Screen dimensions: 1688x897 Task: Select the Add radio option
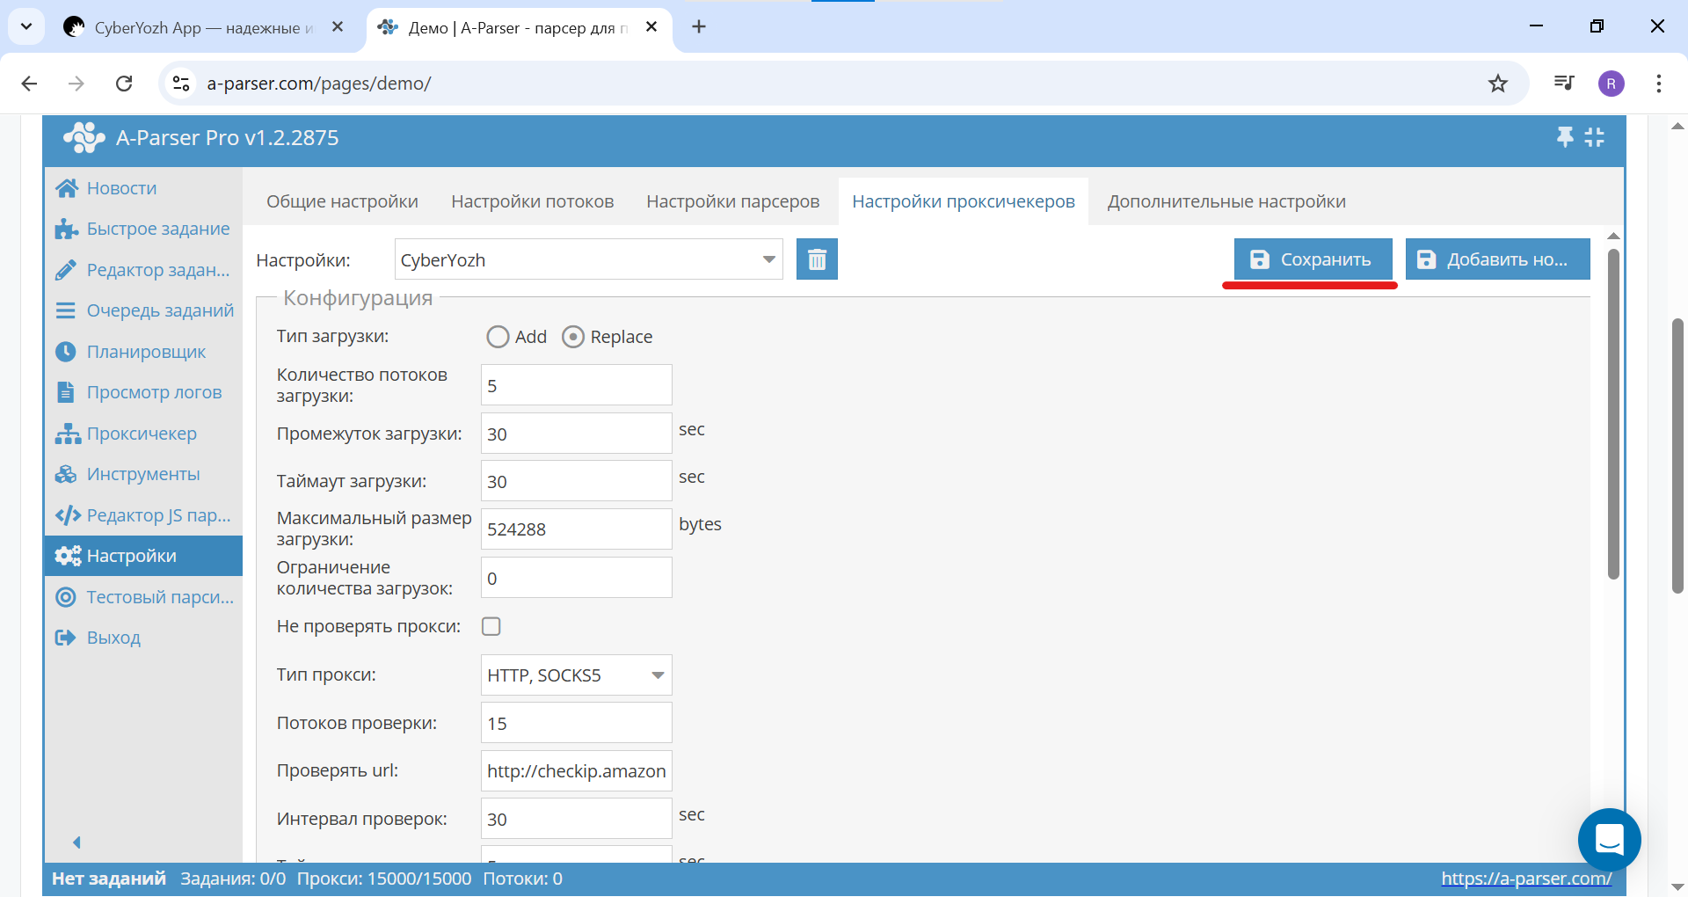pyautogui.click(x=498, y=337)
